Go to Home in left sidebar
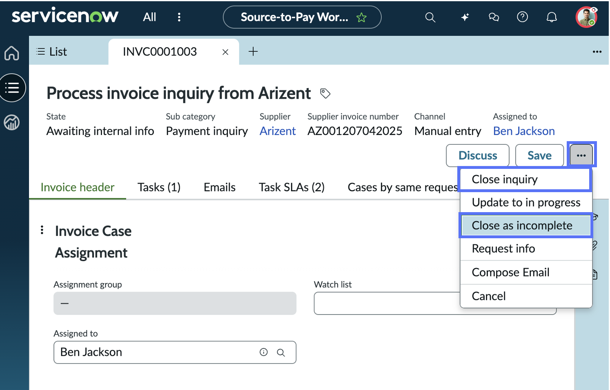Viewport: 610px width, 390px height. (12, 53)
